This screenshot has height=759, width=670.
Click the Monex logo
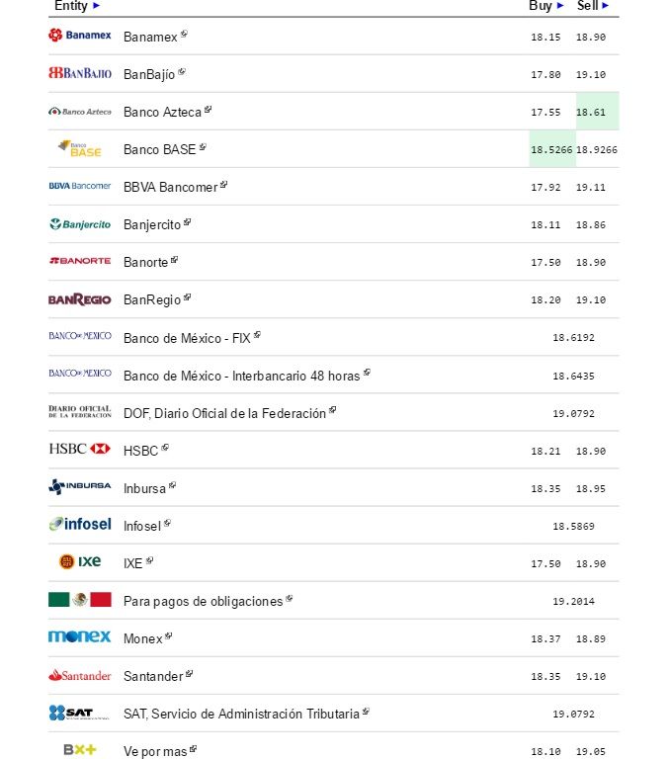coord(80,637)
